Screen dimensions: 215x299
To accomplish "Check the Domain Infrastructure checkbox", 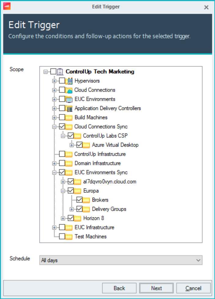I will coord(62,163).
